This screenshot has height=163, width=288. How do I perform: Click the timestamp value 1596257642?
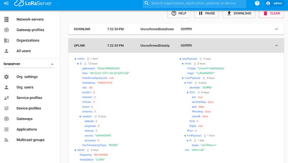point(105,83)
